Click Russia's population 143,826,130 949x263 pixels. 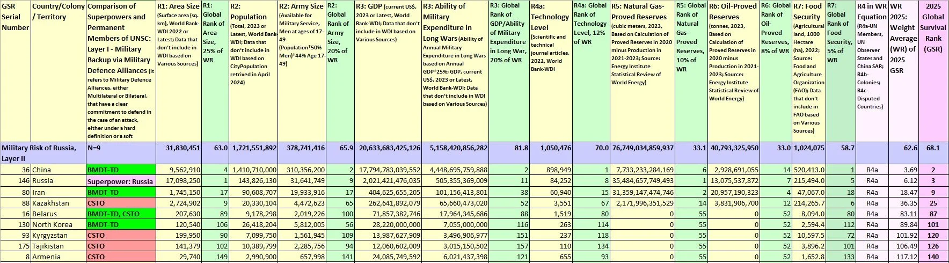coord(253,181)
